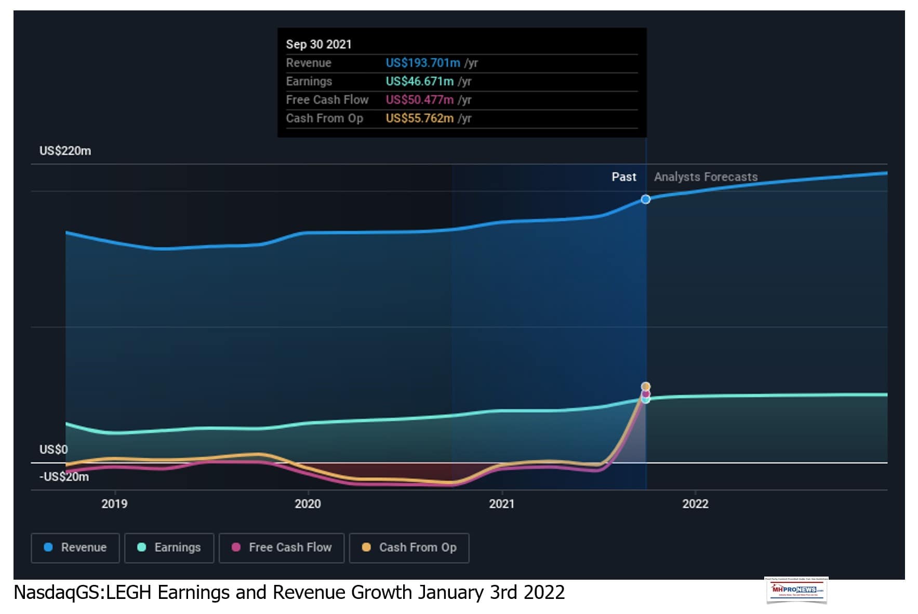Click the 2021 x-axis label
This screenshot has width=918, height=614.
(x=501, y=504)
